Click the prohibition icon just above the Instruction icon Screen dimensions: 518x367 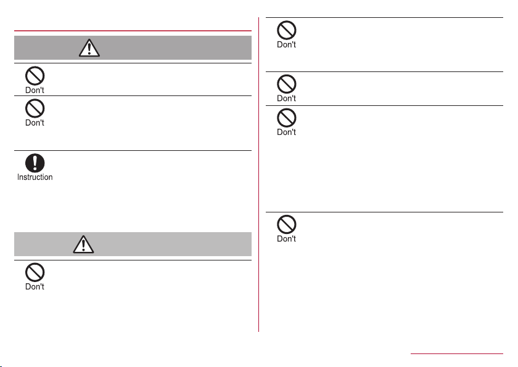coord(35,108)
